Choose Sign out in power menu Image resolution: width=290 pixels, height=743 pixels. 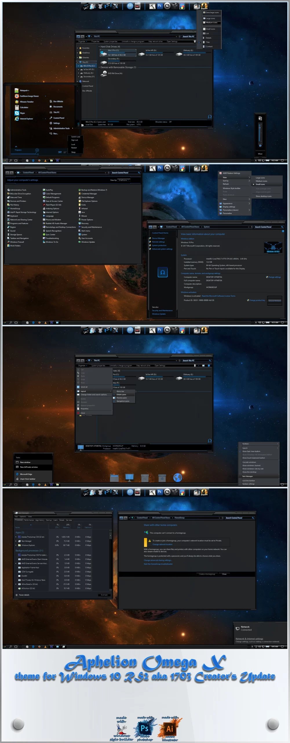pyautogui.click(x=74, y=140)
